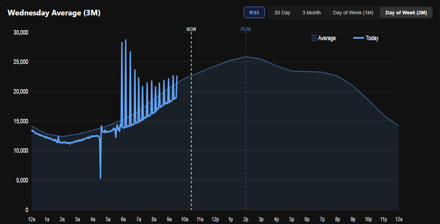Click the PEAK marker label
440x224 pixels.
[246, 29]
